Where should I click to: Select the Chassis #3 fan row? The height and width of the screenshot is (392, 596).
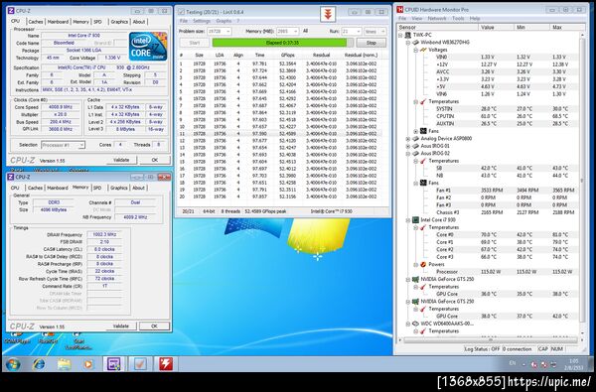tap(507, 212)
